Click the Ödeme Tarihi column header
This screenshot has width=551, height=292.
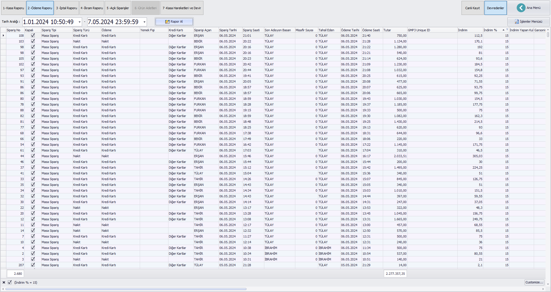tap(351, 30)
